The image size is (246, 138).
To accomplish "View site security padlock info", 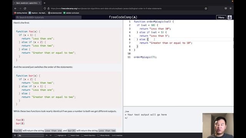I will click(x=48, y=8).
